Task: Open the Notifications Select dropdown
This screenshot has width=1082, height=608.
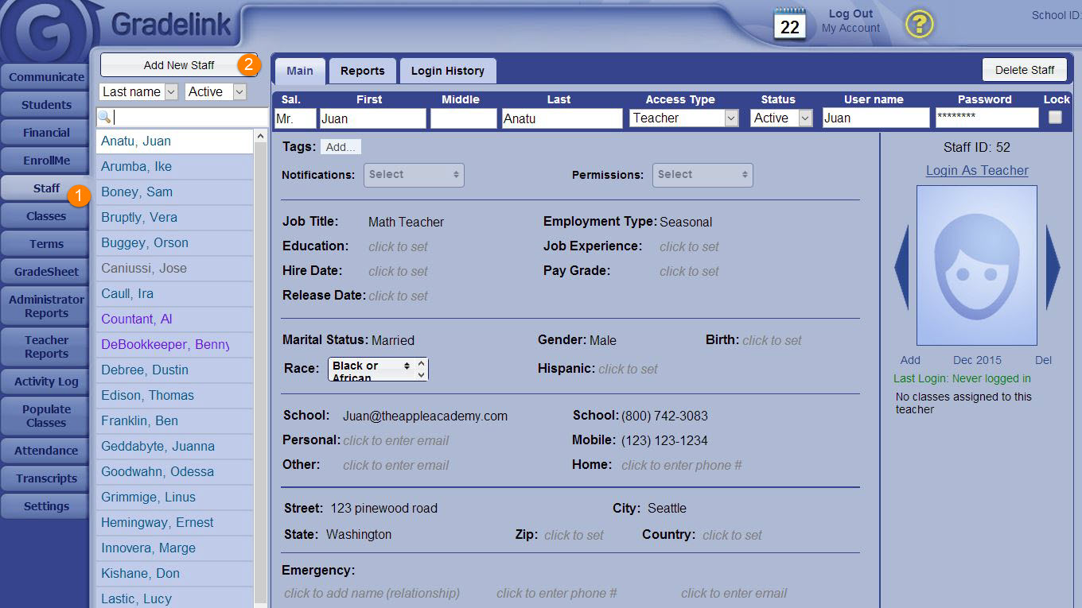Action: coord(414,175)
